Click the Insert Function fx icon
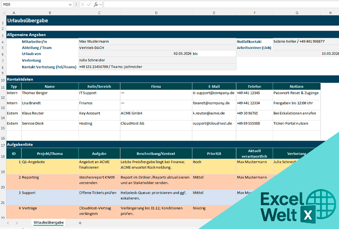Image resolution: width=339 pixels, height=229 pixels. pos(96,4)
